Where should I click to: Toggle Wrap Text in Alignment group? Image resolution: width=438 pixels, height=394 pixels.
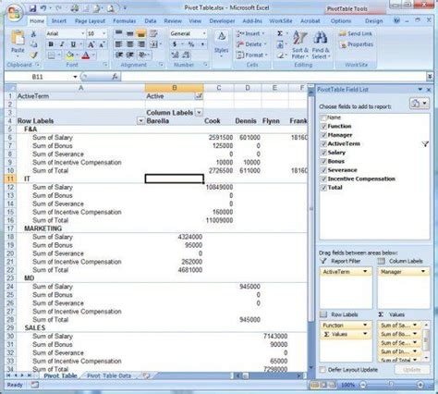[x=153, y=33]
